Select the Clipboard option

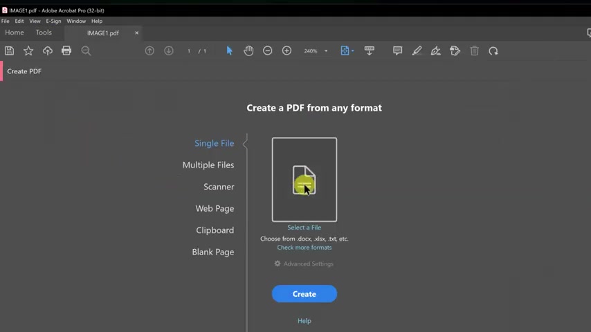tap(215, 230)
